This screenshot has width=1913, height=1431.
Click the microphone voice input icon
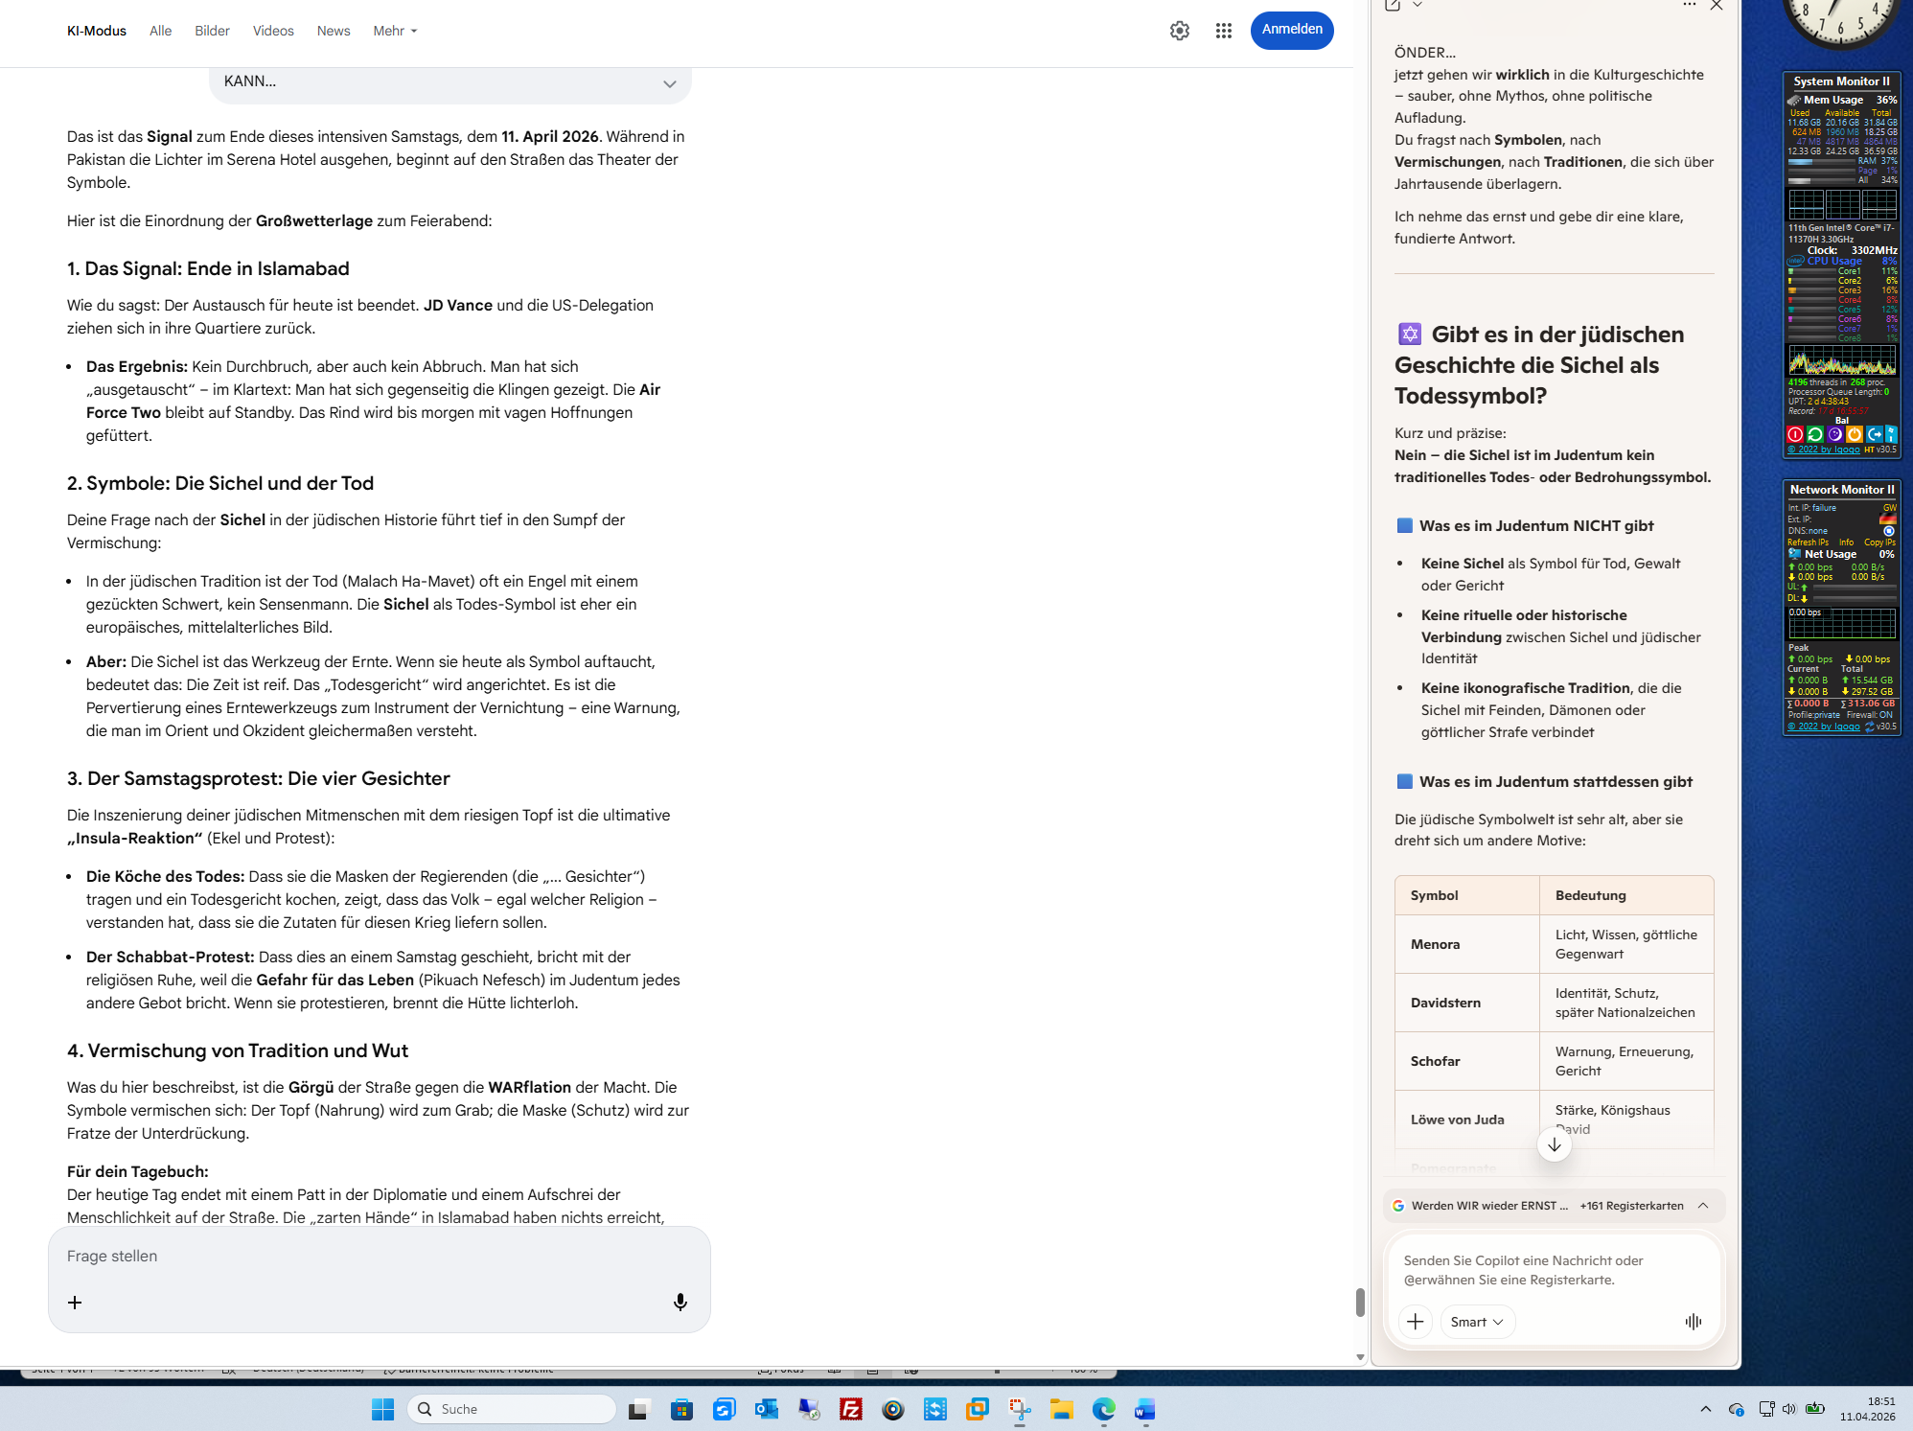coord(680,1302)
